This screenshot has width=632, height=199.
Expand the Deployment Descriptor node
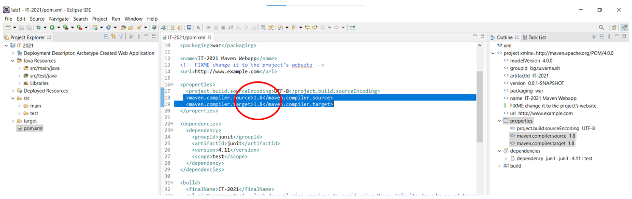pyautogui.click(x=13, y=53)
